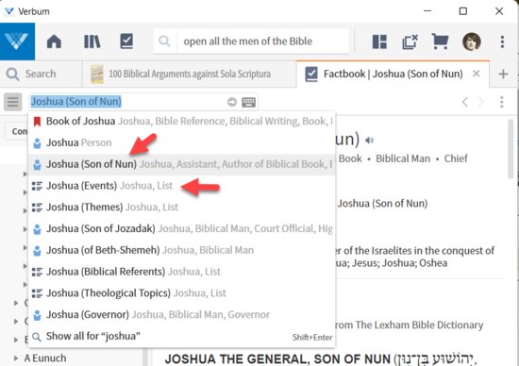Open the Factbook panel kebab menu
Viewport: 519px width, 366px height.
pyautogui.click(x=501, y=102)
